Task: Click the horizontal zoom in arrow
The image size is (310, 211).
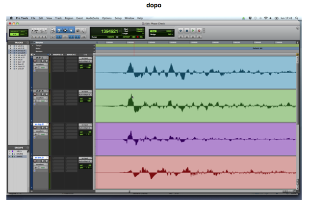Action: [x=46, y=30]
